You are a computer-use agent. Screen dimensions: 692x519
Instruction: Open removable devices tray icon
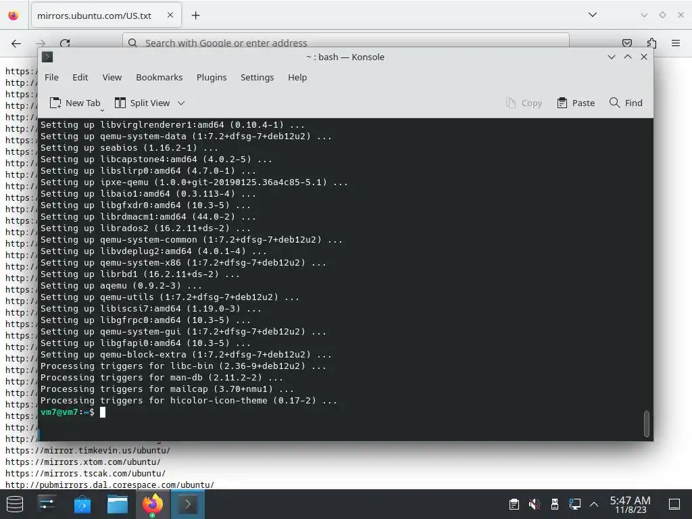[555, 504]
